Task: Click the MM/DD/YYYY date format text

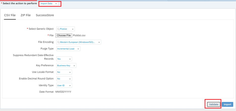Action: pos(63,92)
